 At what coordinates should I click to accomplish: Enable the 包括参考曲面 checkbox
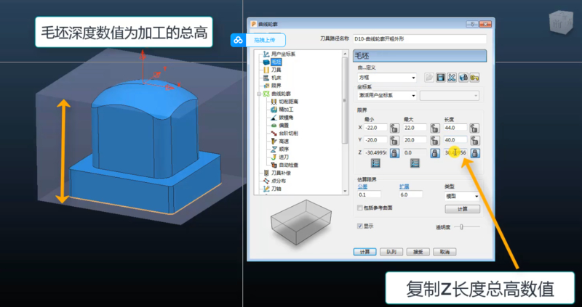click(360, 208)
